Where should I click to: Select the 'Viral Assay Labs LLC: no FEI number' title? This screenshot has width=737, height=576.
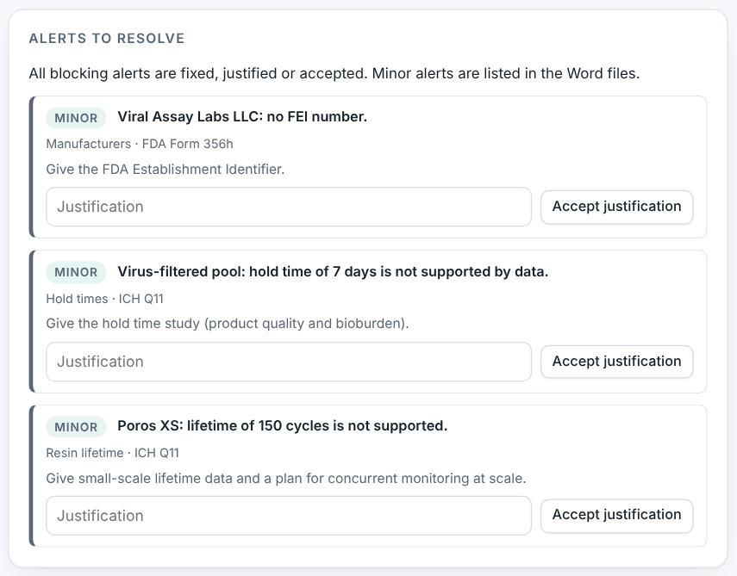point(242,117)
